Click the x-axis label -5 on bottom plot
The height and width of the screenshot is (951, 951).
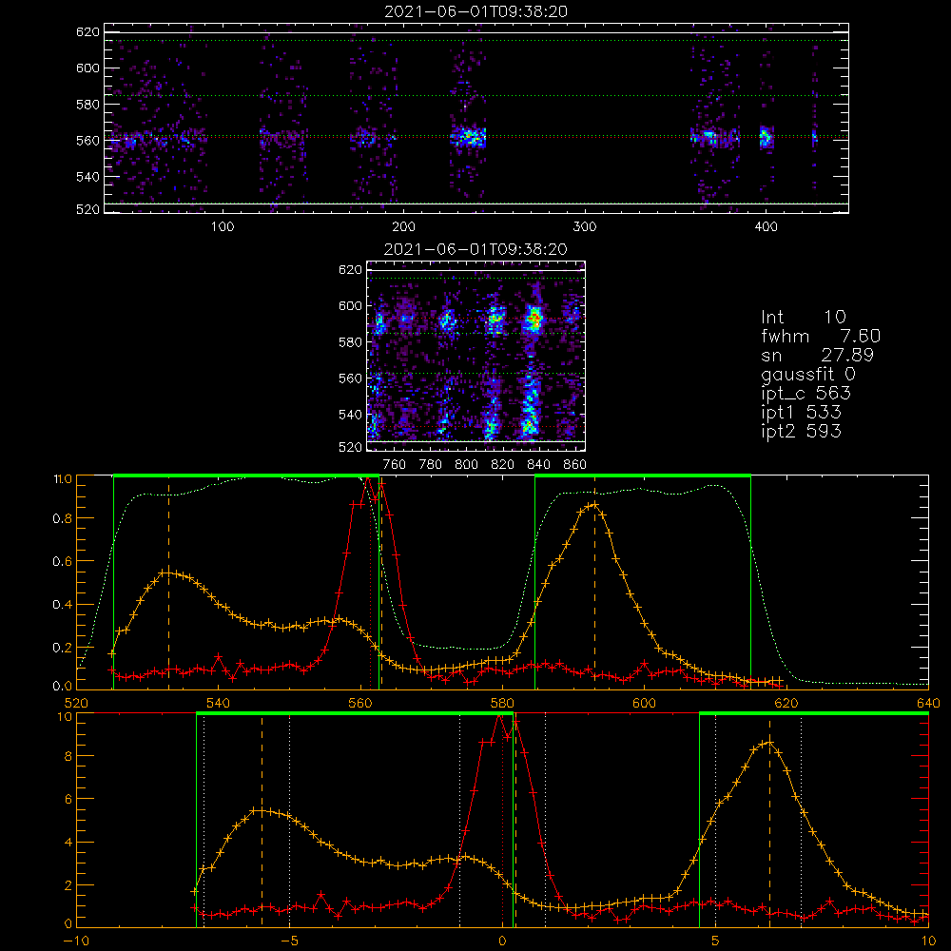[290, 941]
